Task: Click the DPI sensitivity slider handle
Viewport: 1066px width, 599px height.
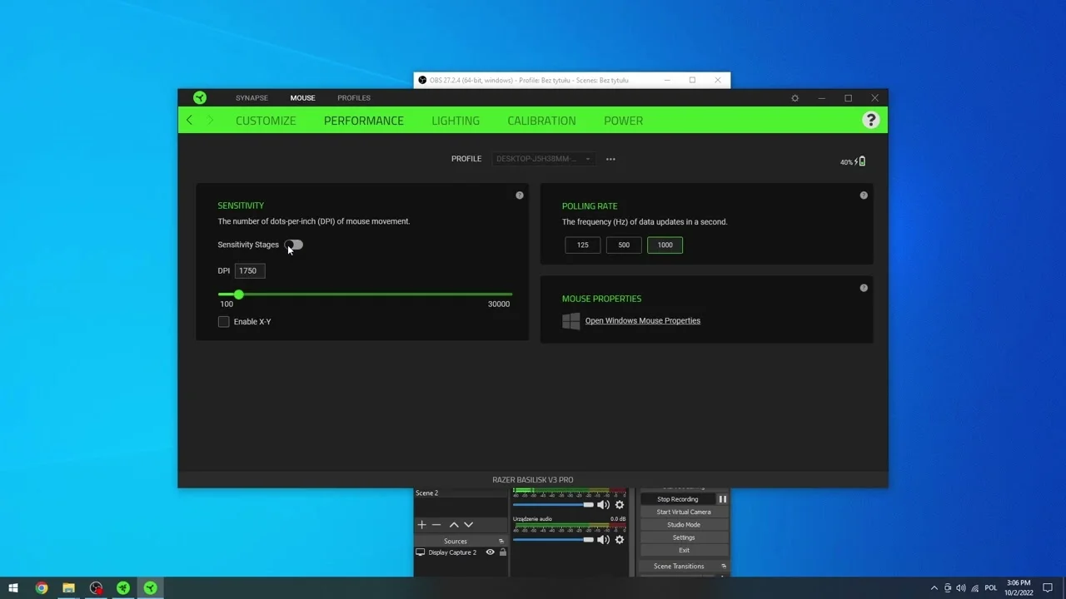Action: 239,295
